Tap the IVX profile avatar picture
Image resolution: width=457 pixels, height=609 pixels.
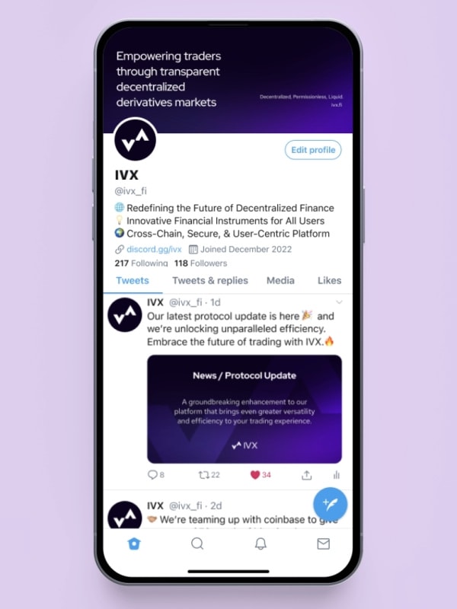coord(136,140)
